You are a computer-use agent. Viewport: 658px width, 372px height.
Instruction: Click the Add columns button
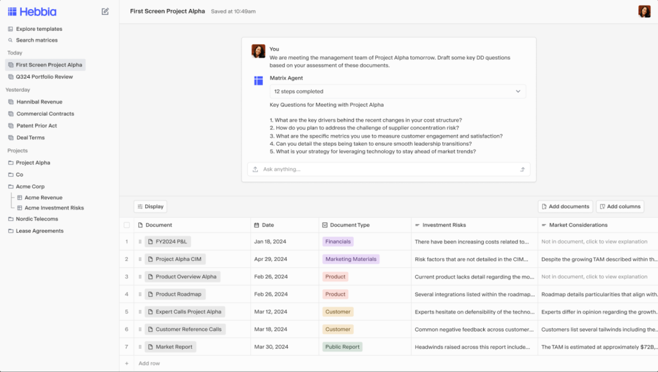coord(619,206)
